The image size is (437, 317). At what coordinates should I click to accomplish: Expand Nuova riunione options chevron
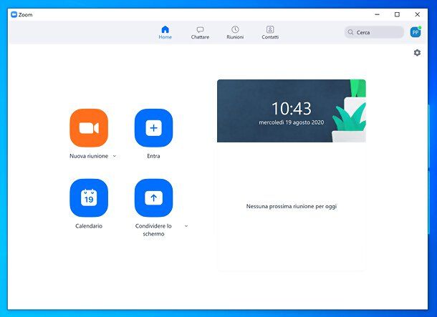(115, 156)
